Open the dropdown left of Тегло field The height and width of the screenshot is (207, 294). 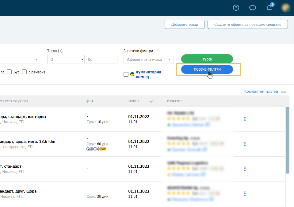click(21, 59)
